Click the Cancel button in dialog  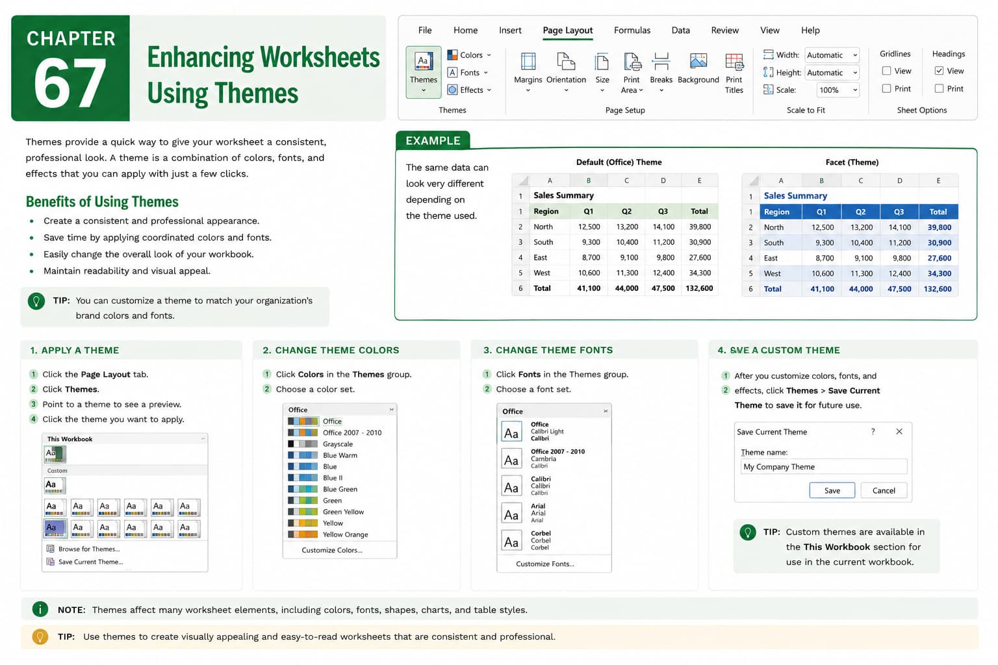click(x=884, y=490)
